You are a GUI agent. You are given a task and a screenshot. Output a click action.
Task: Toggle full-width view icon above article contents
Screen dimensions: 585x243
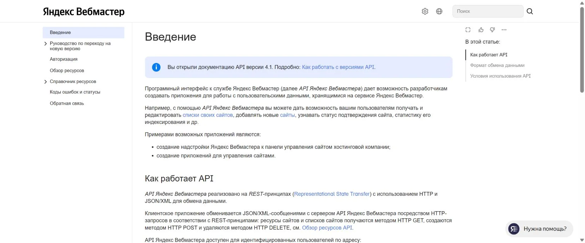468,30
